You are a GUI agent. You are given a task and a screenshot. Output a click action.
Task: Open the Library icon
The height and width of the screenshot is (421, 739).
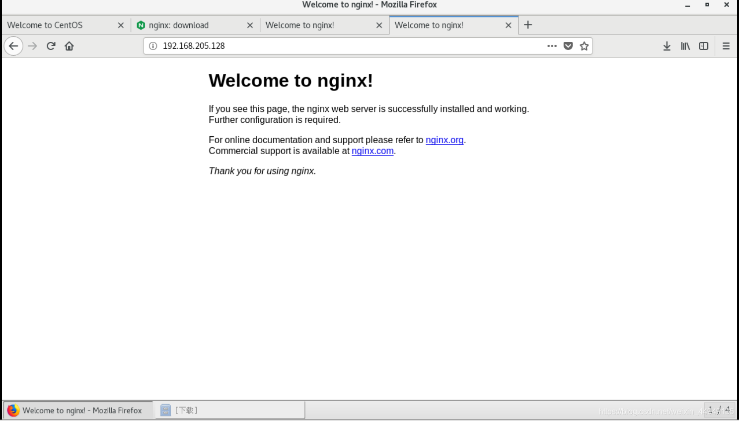[x=685, y=46]
